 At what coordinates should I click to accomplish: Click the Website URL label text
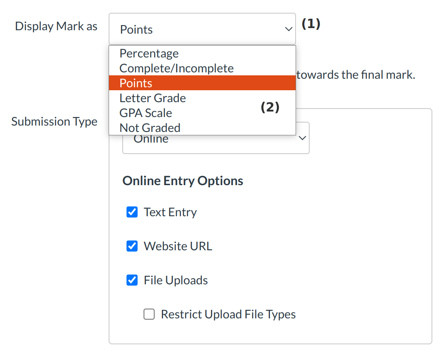(x=178, y=246)
